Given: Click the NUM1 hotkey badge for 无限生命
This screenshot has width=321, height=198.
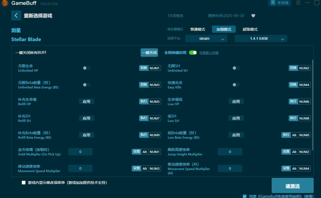Looking at the screenshot, I should [154, 68].
